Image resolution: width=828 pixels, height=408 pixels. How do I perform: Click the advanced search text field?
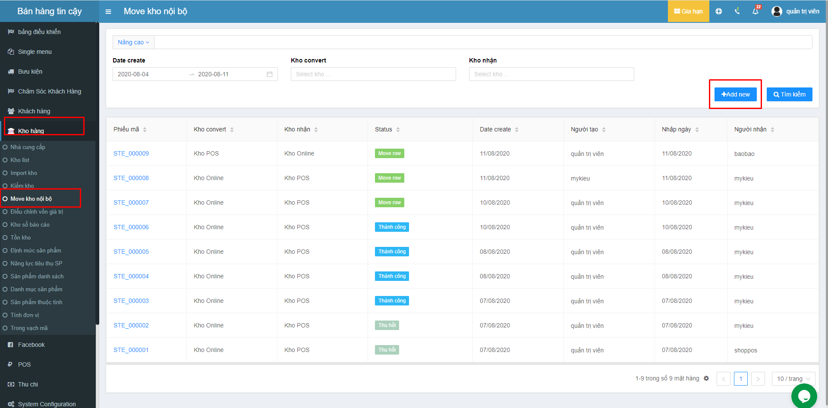coord(482,42)
